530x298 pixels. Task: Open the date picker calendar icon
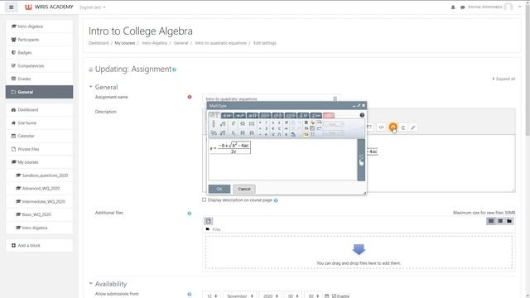[326, 296]
